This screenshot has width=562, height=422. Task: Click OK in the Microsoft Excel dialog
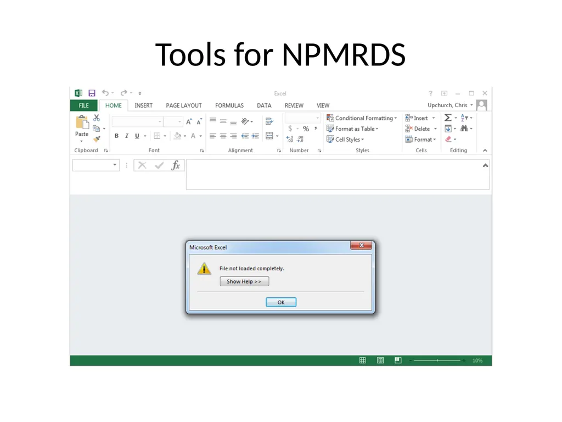point(281,302)
